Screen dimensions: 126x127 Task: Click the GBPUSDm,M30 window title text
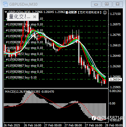[23, 4]
